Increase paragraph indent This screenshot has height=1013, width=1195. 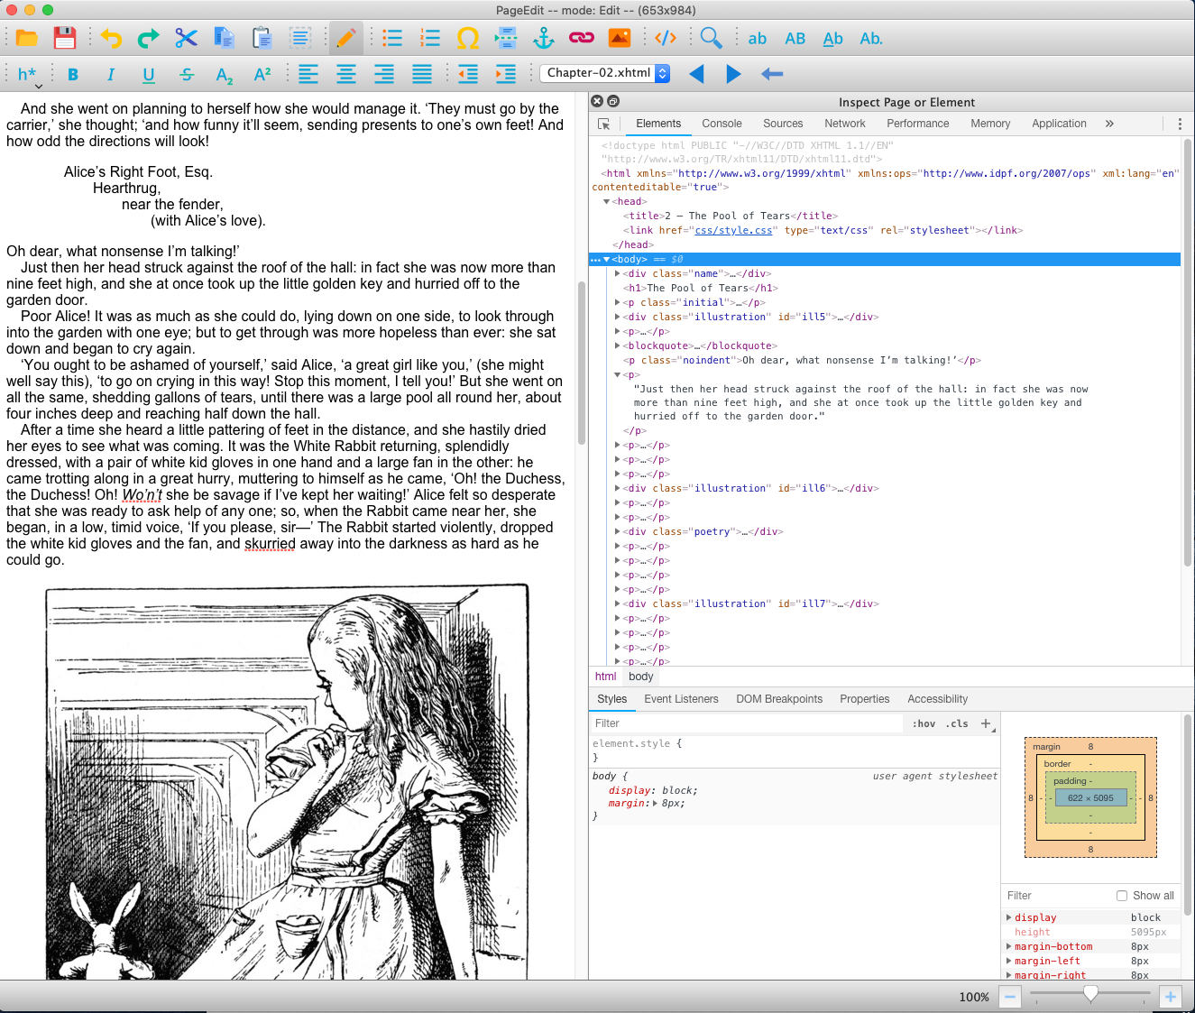pyautogui.click(x=506, y=75)
